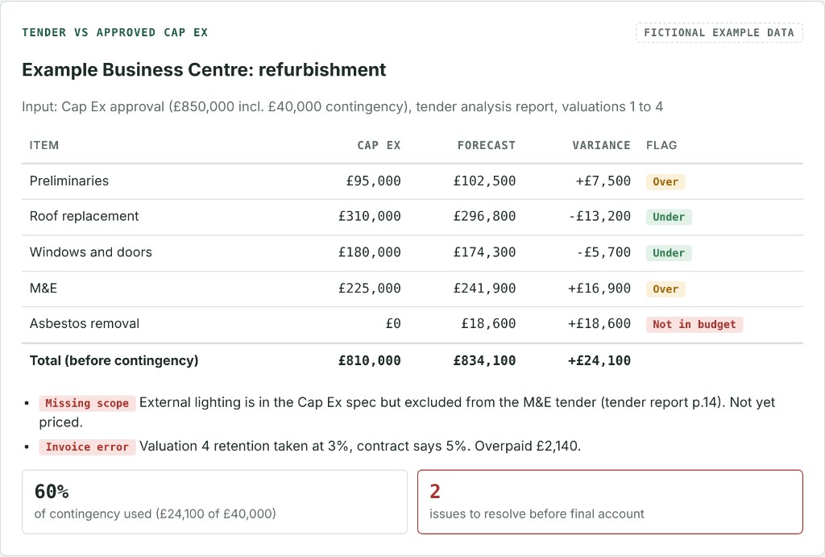The image size is (825, 557).
Task: Click the Example Business Centre: refurbishment heading
Action: click(204, 69)
